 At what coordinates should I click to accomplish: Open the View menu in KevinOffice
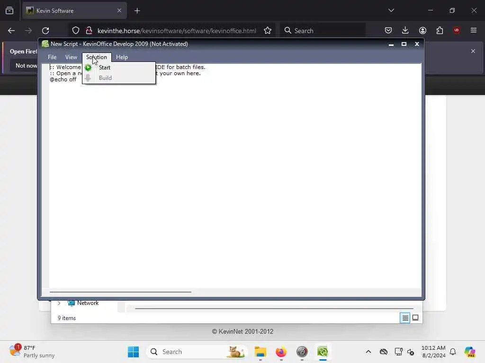pyautogui.click(x=71, y=57)
